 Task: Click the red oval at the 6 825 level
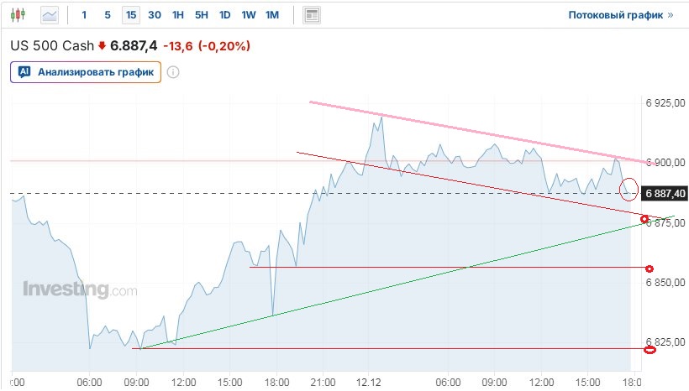(649, 349)
